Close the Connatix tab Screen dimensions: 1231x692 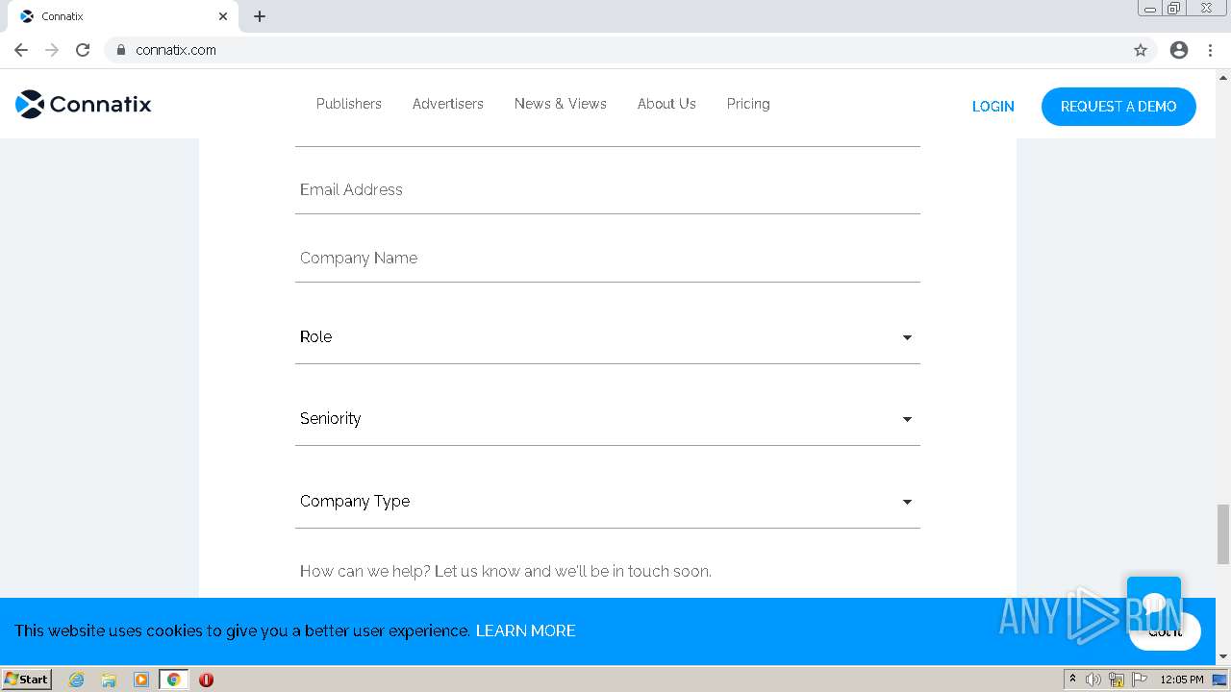223,16
